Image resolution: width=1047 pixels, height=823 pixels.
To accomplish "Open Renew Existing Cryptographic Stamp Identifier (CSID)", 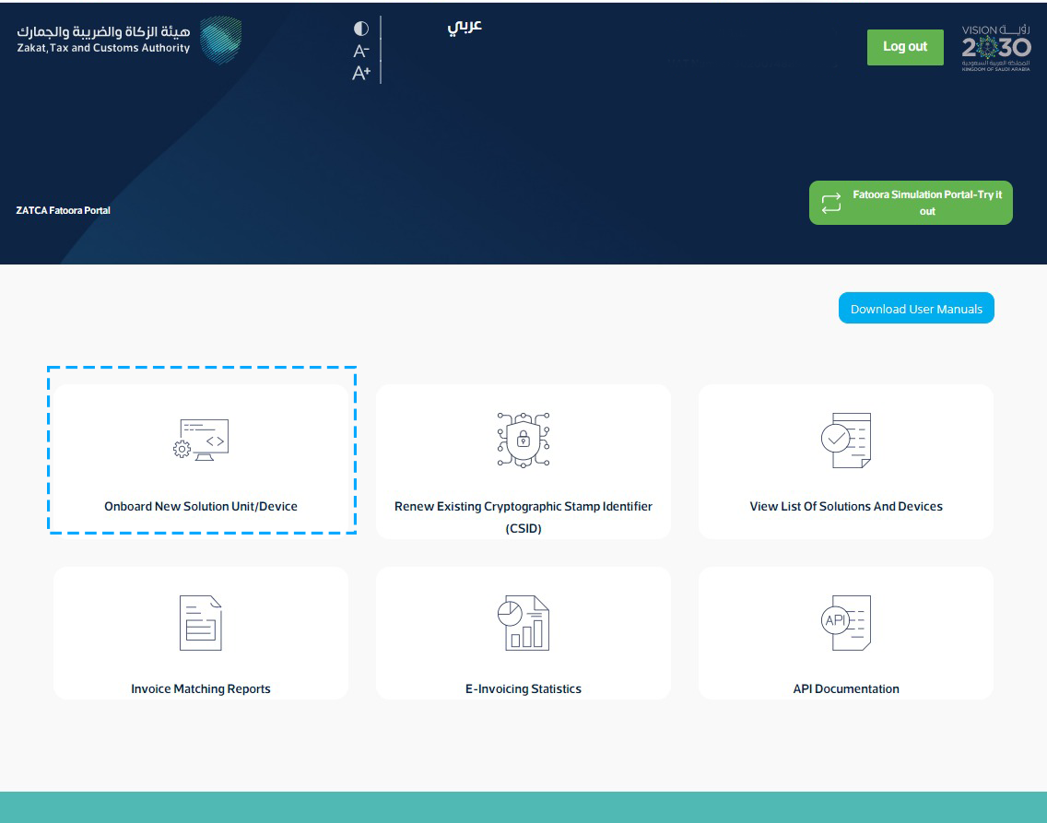I will pos(523,516).
